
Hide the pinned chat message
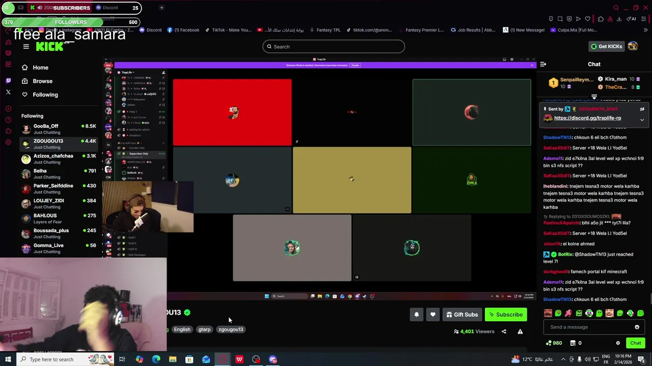pyautogui.click(x=642, y=109)
